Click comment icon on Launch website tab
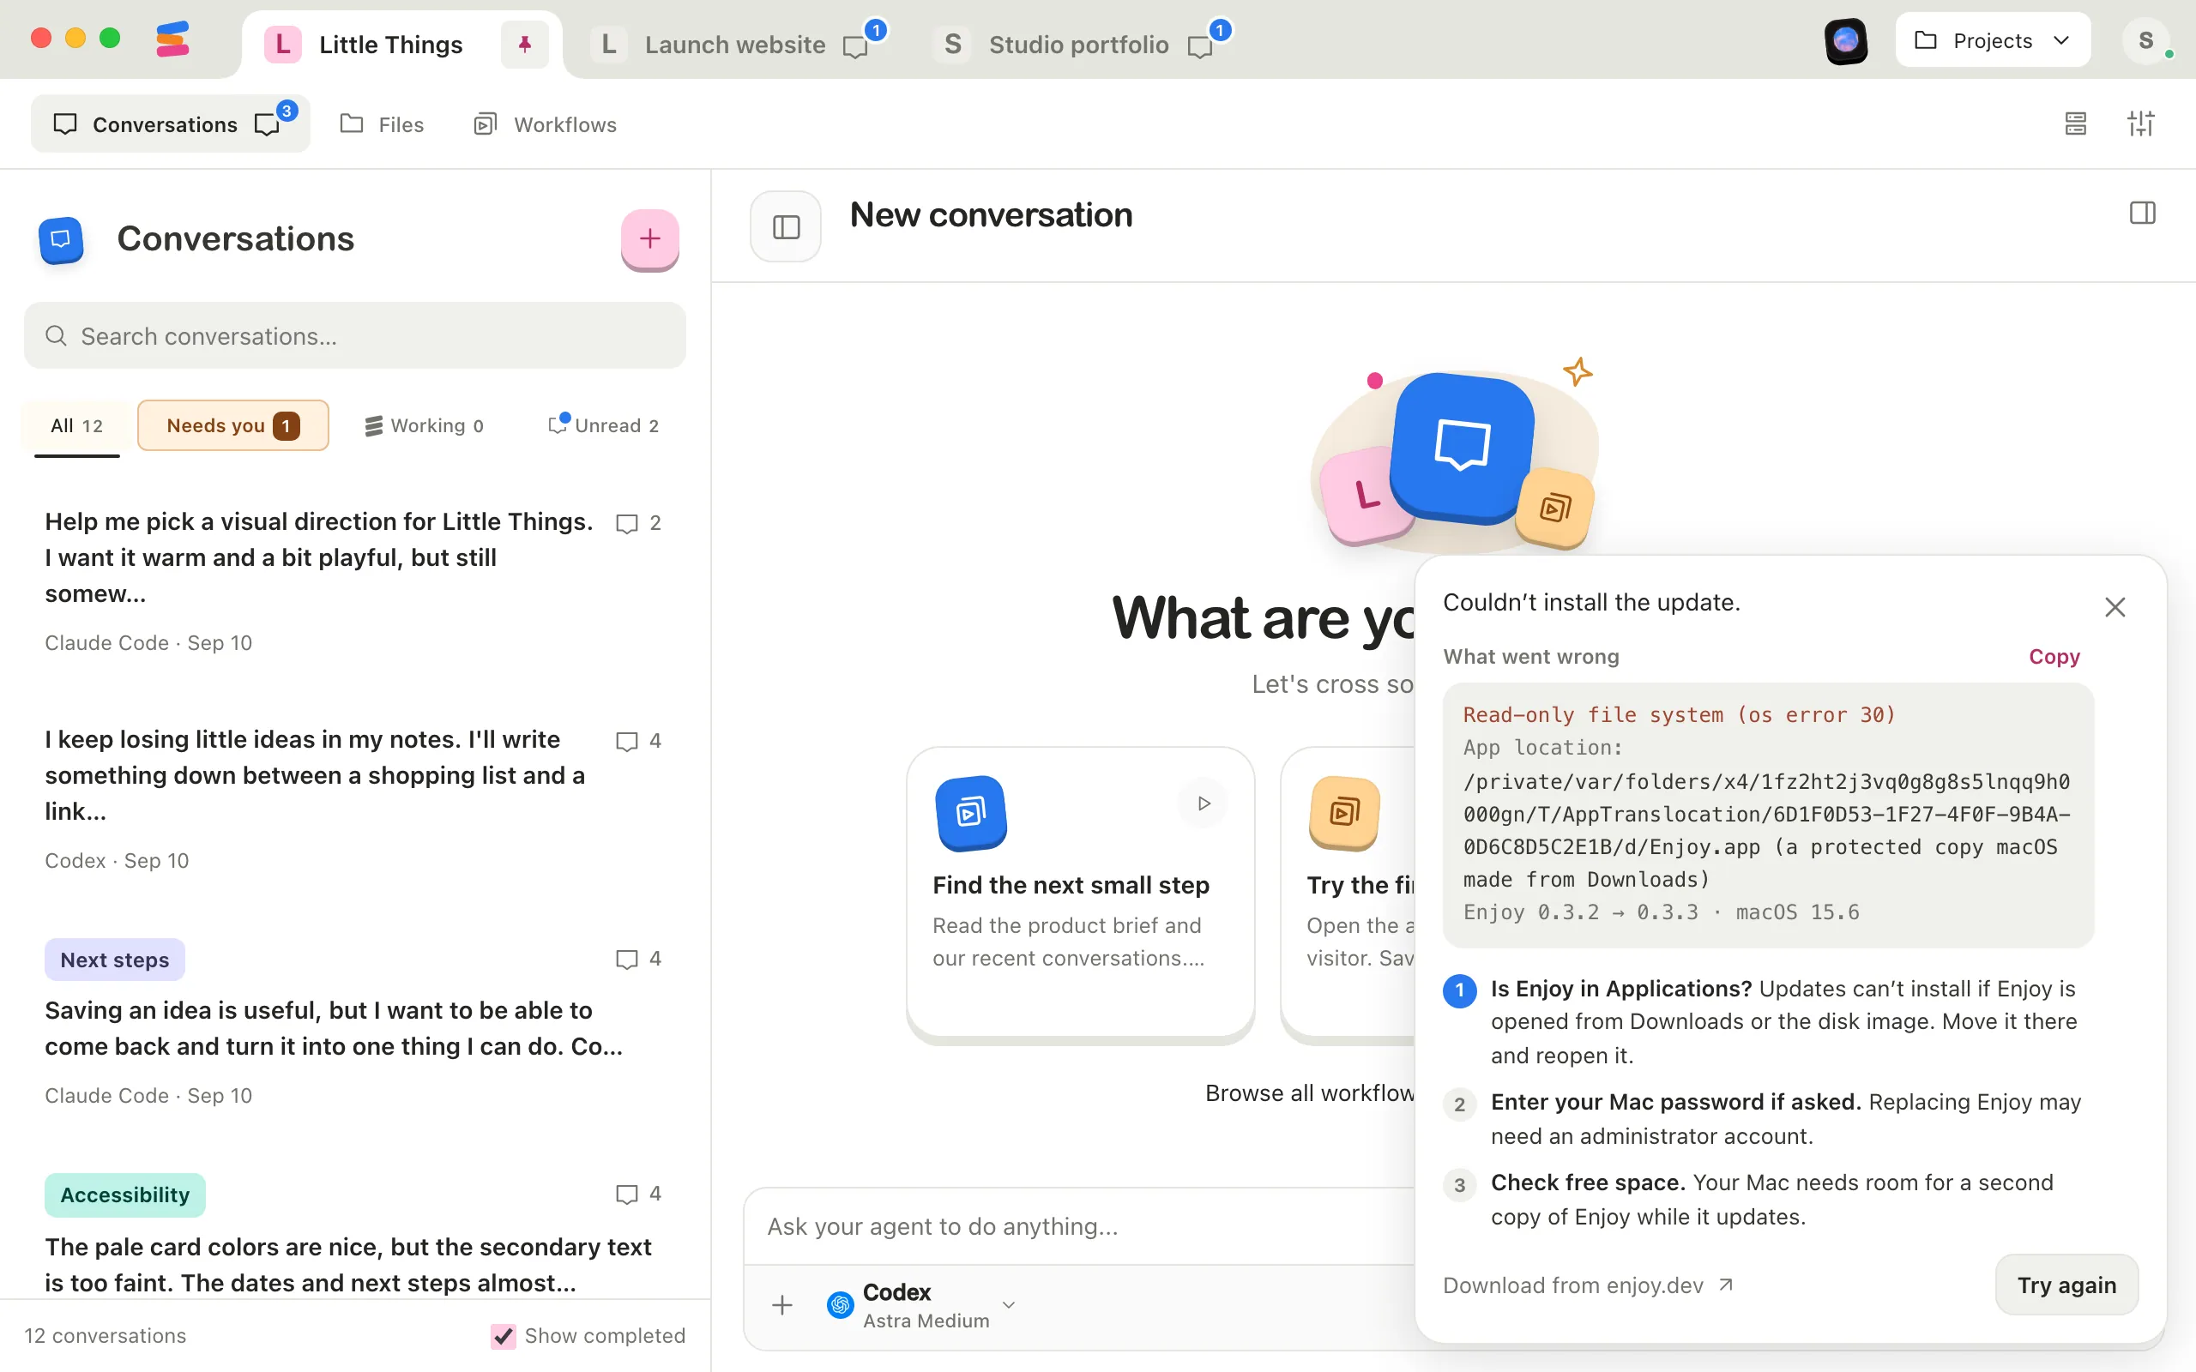Viewport: 2196px width, 1372px height. click(x=854, y=46)
